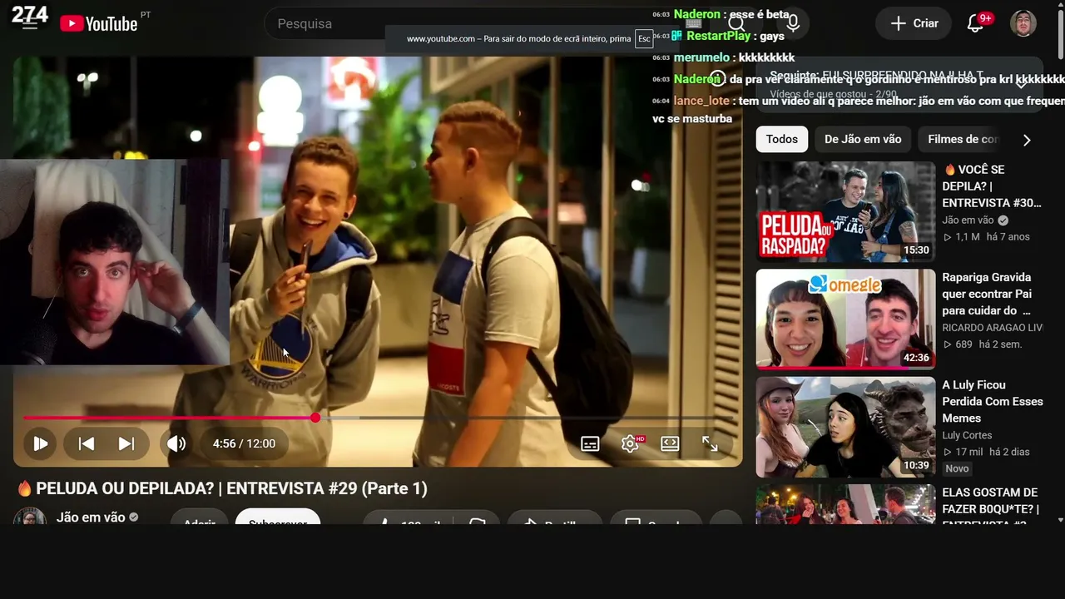The image size is (1065, 599).
Task: Click the 'Criar' button
Action: click(914, 23)
